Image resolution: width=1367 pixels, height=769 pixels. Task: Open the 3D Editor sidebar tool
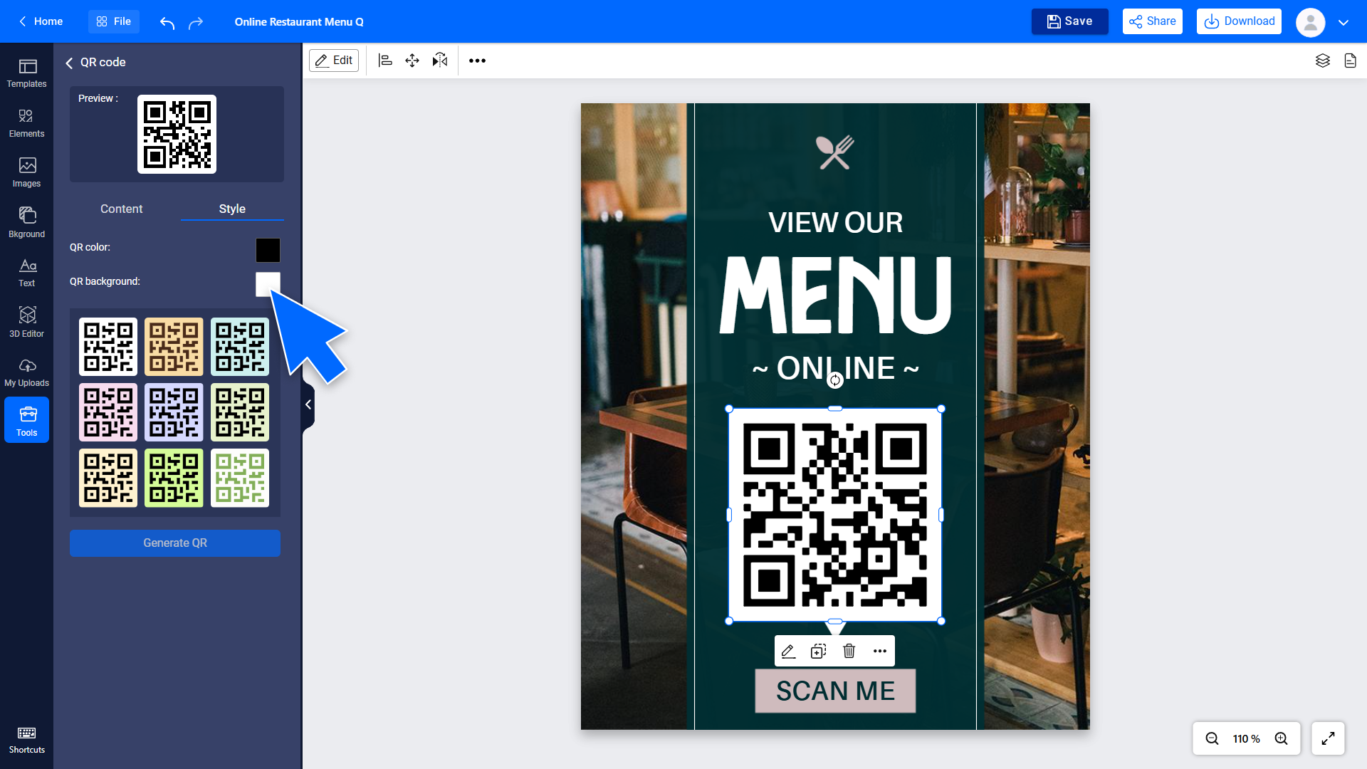[x=27, y=321]
